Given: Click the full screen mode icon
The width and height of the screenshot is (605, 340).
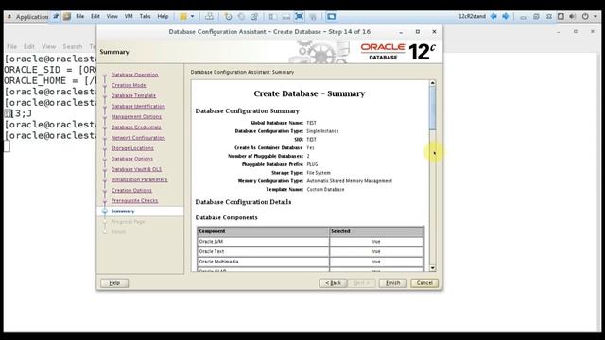Looking at the screenshot, I should [299, 17].
